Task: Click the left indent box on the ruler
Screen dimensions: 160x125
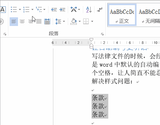Action: (91, 47)
